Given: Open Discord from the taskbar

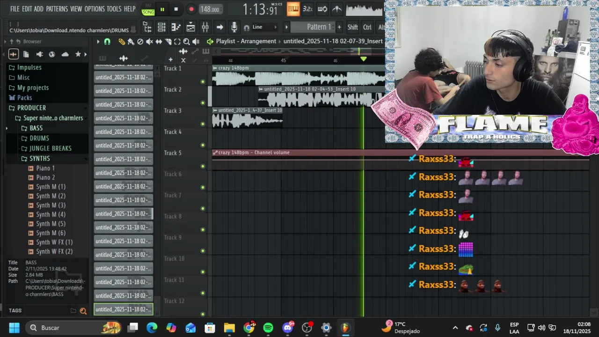Looking at the screenshot, I should (x=288, y=328).
